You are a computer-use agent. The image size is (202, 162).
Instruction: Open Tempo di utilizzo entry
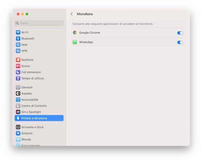(32, 78)
